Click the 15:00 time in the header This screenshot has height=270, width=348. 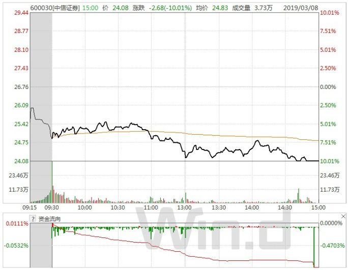click(91, 8)
